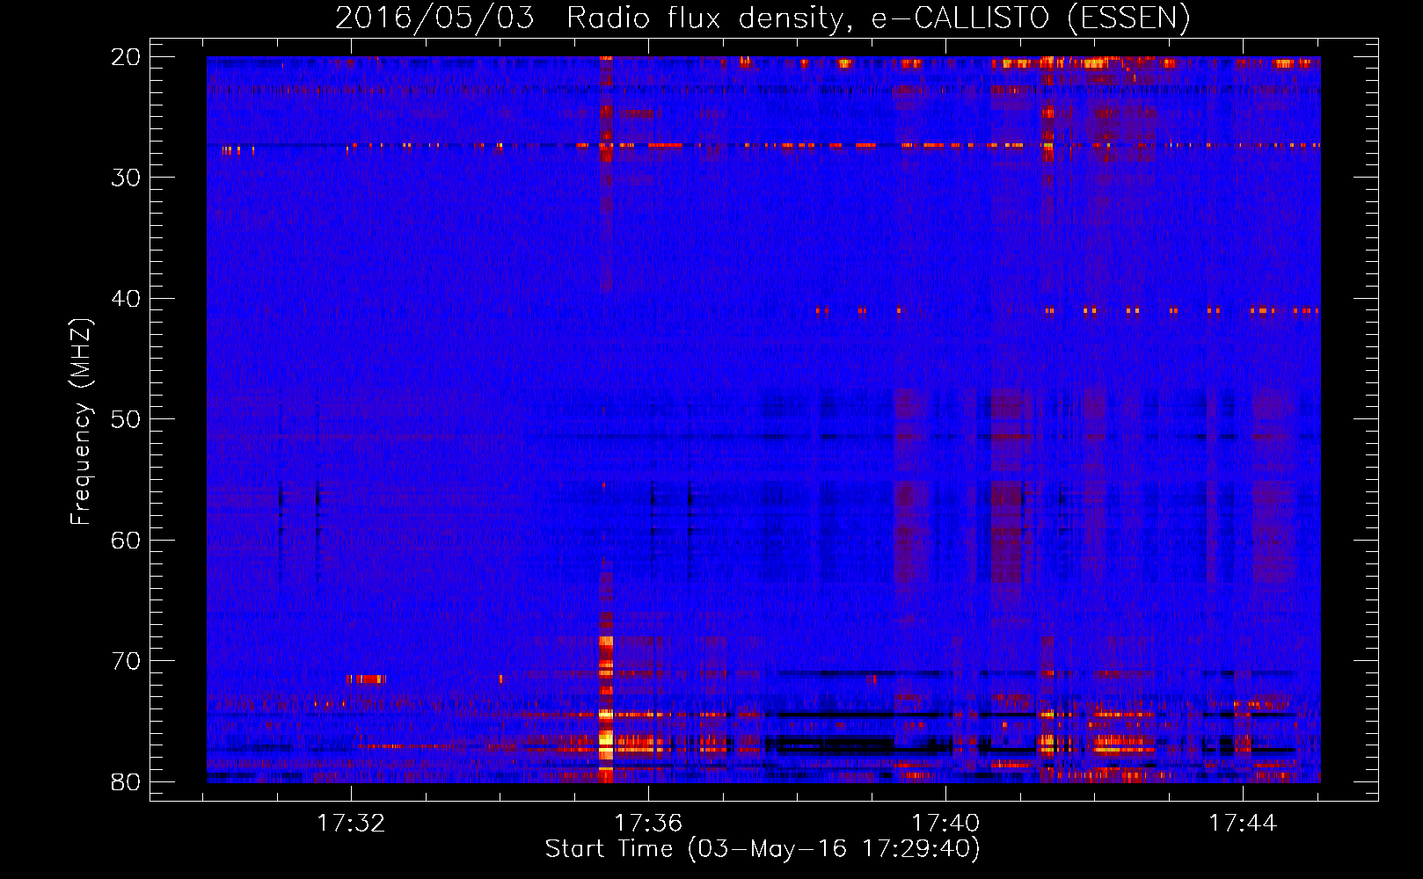Click the 60 frequency tick label
This screenshot has width=1423, height=879.
[x=127, y=541]
